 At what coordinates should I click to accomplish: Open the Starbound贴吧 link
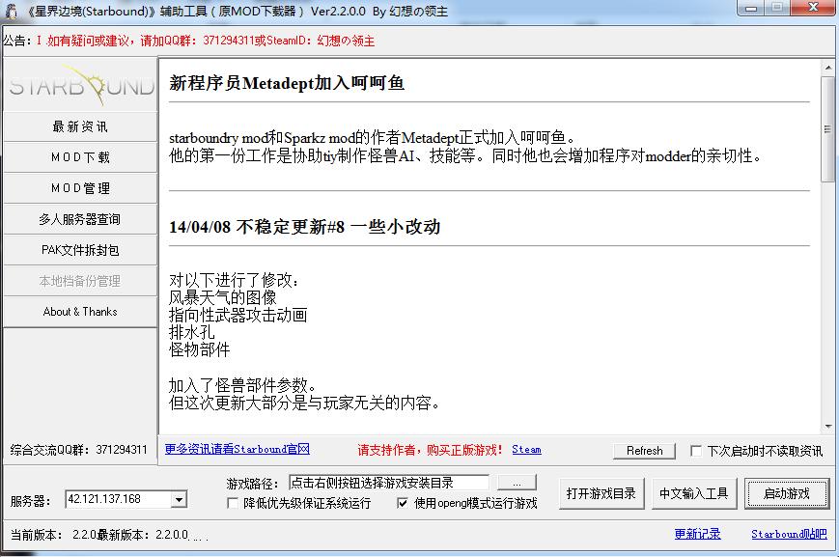click(x=789, y=534)
